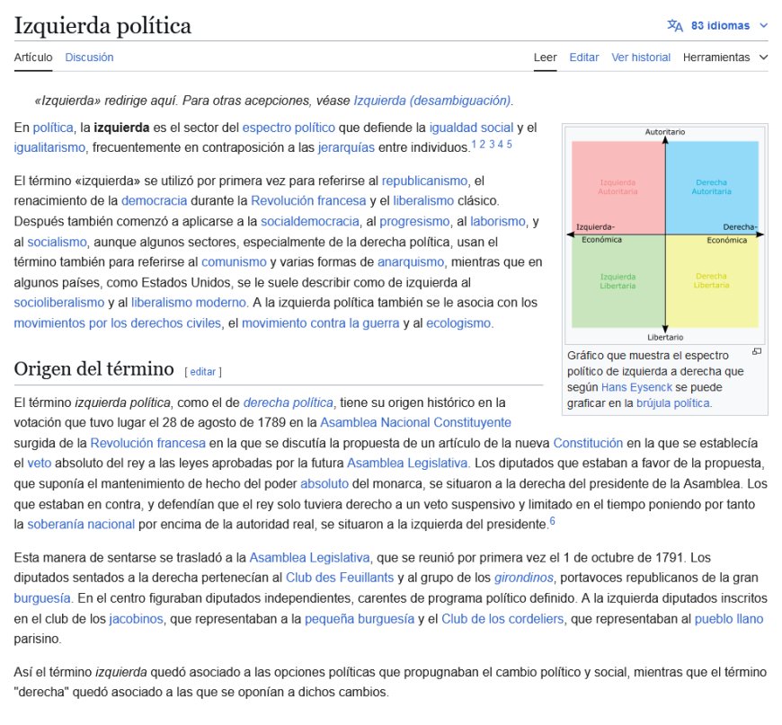The width and height of the screenshot is (782, 725).
Task: Open the jerarquías link
Action: 346,147
